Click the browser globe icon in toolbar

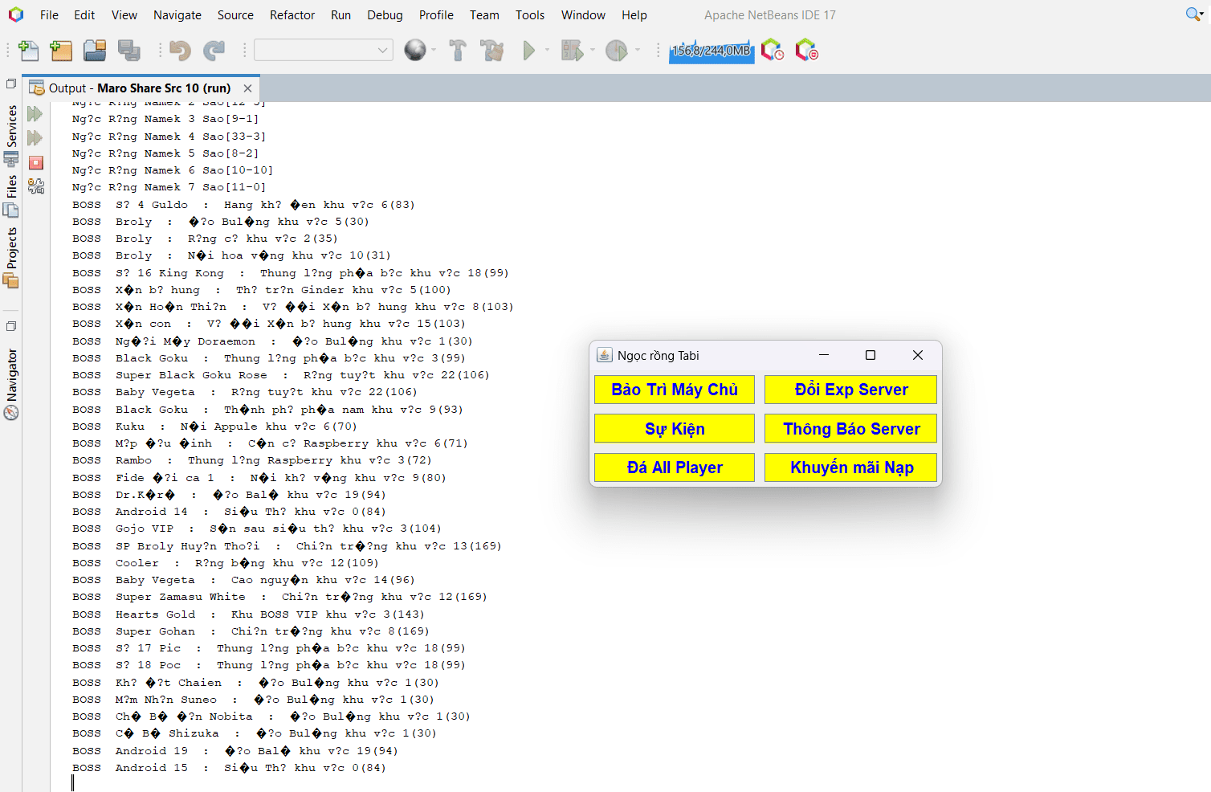pos(415,50)
